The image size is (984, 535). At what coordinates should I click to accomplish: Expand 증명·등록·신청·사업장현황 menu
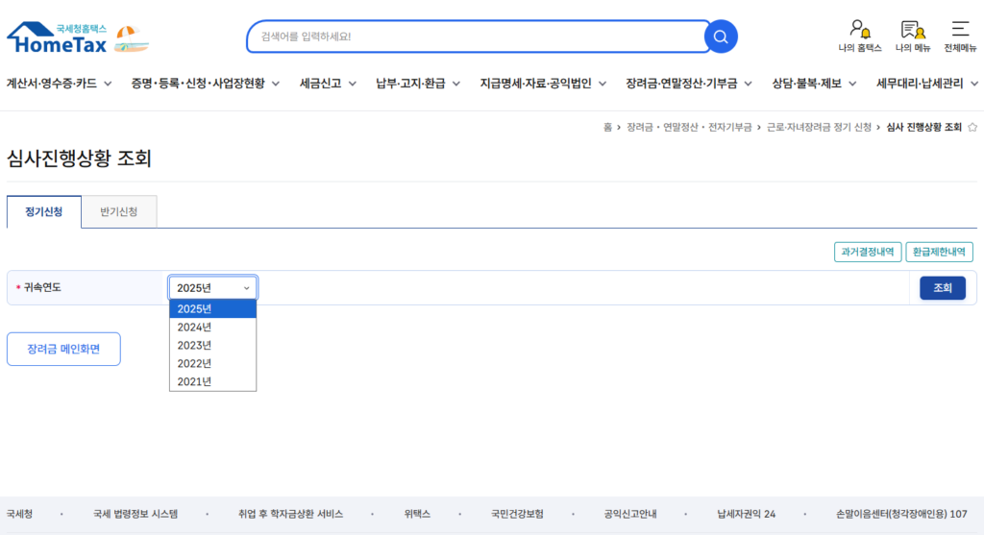point(206,84)
